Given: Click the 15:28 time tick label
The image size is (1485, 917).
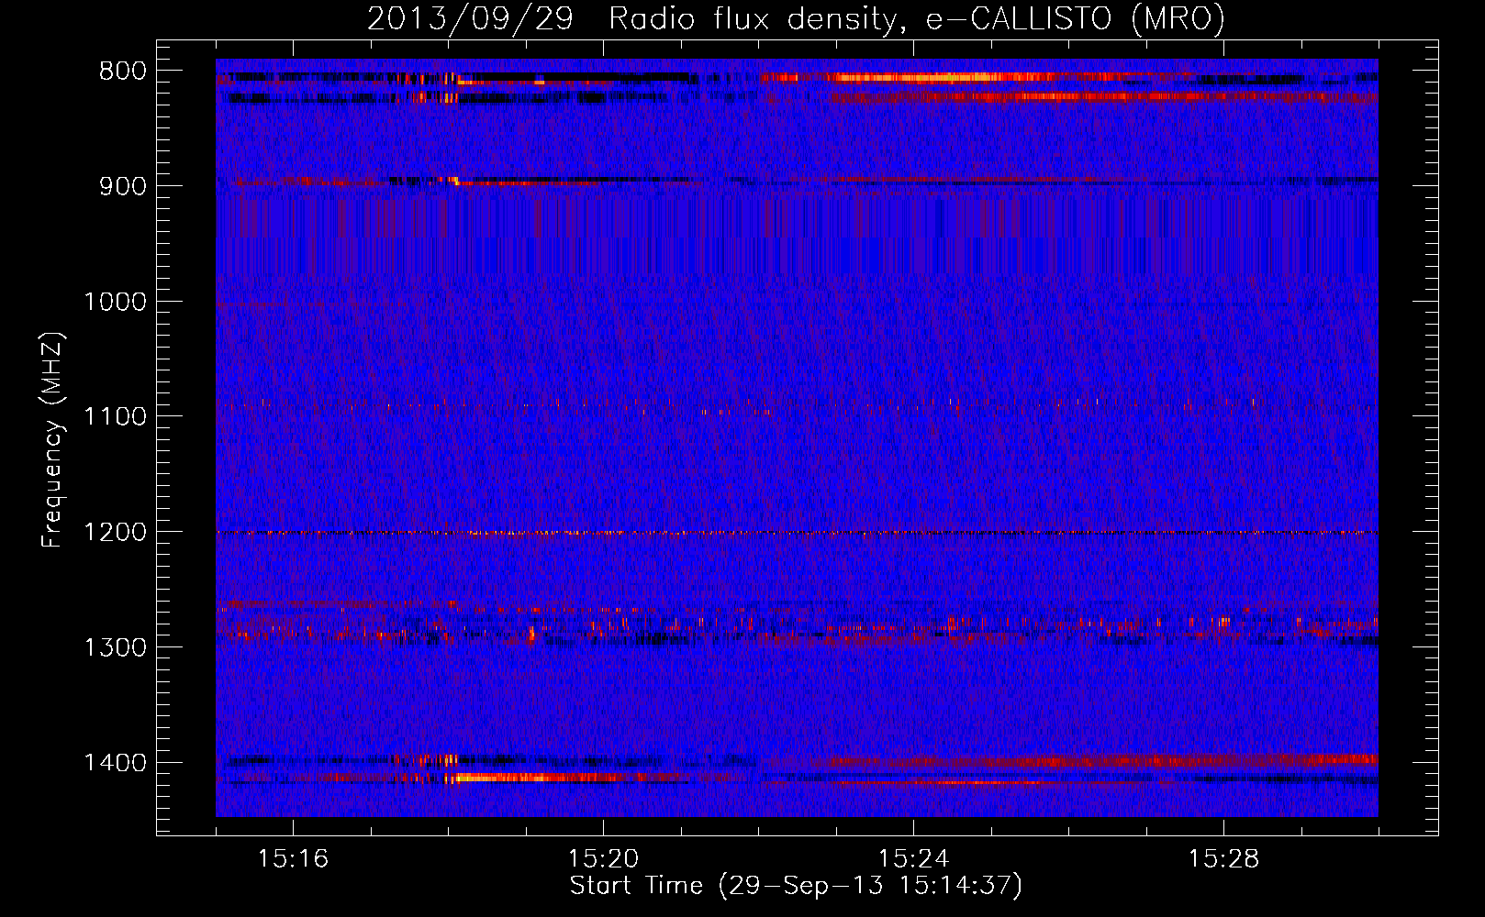Looking at the screenshot, I should (1223, 859).
